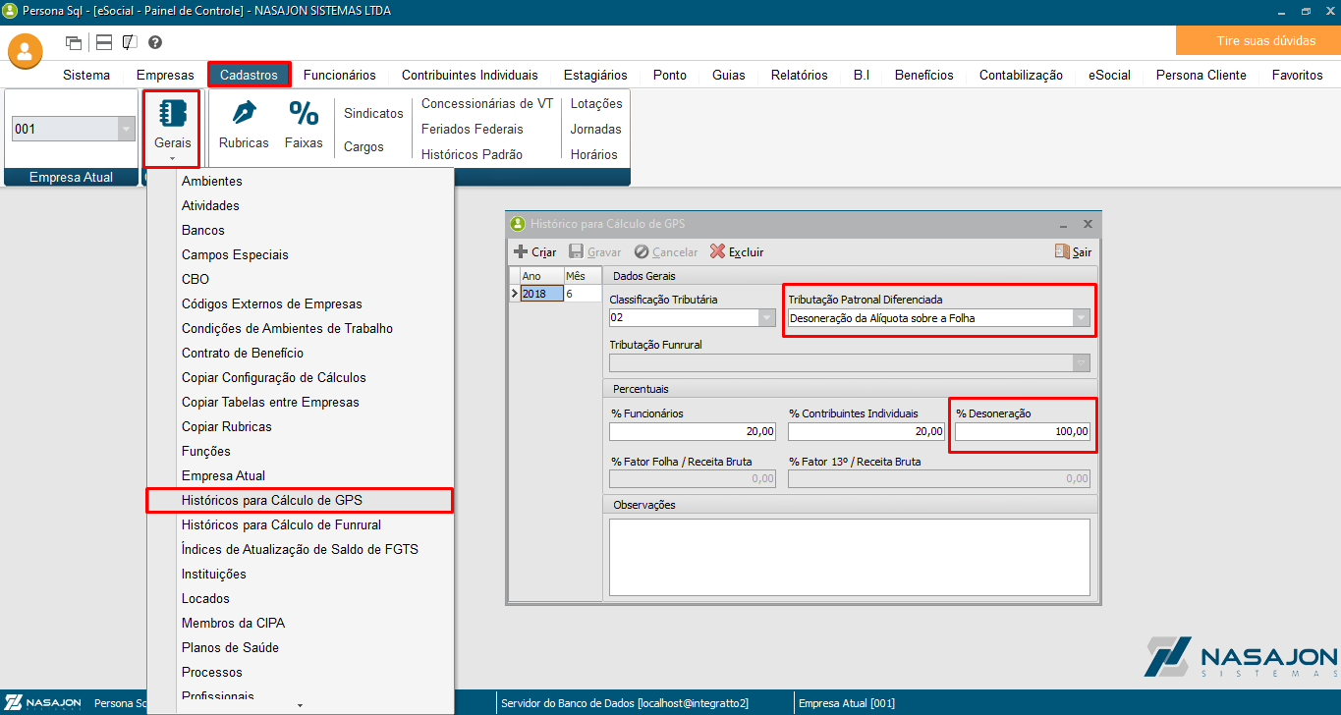Open the Tributação Patronal Diferenciada dropdown

(x=1081, y=318)
